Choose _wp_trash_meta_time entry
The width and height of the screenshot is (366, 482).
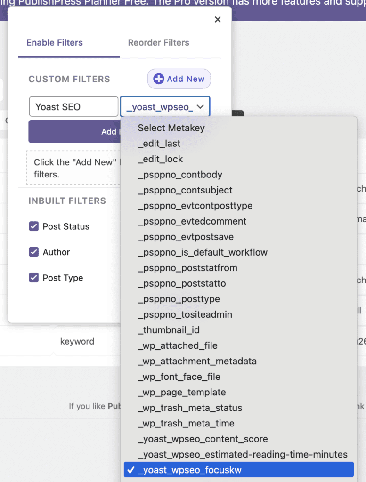coord(186,423)
